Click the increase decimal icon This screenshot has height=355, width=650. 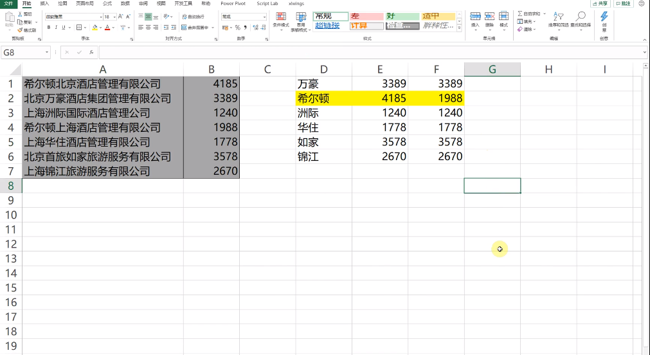click(255, 28)
